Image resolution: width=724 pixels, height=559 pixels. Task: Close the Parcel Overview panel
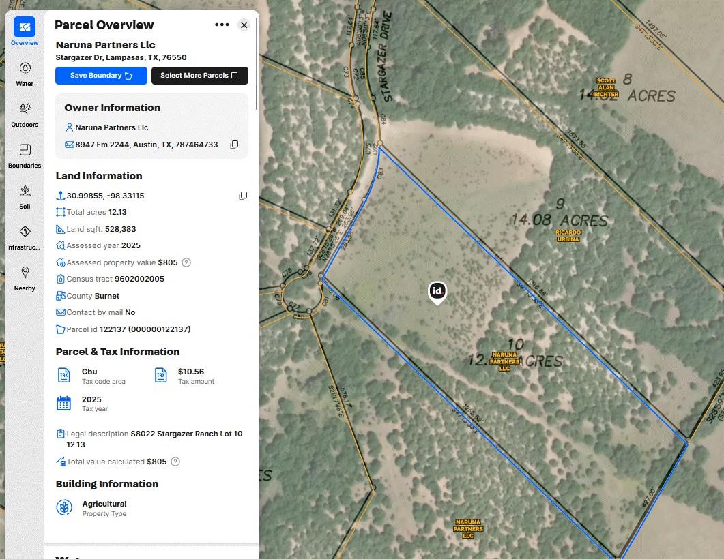pos(244,25)
